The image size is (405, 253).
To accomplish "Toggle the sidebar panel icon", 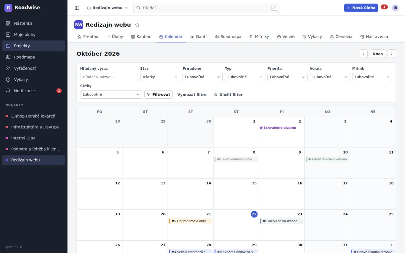I will point(77,8).
